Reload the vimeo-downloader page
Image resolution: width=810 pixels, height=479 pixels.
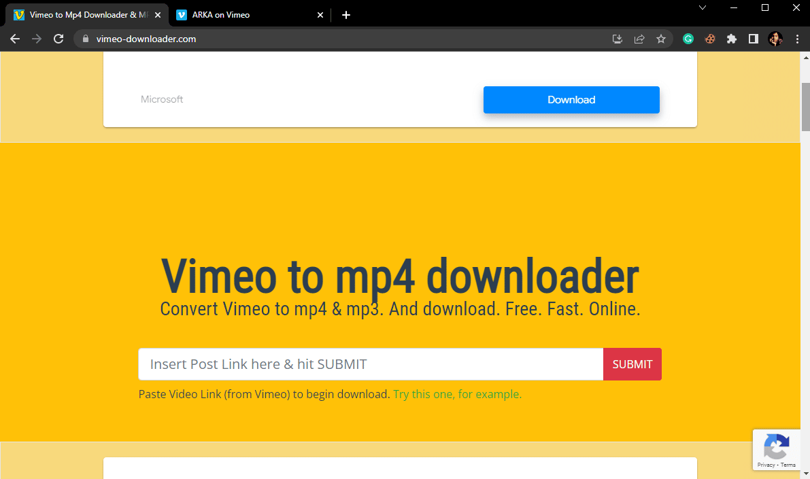(x=58, y=39)
